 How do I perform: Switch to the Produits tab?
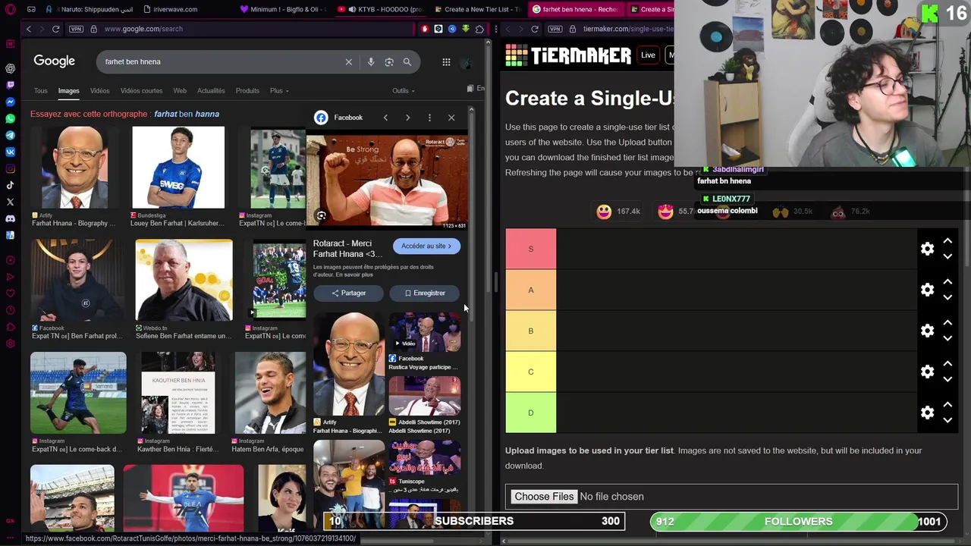(x=247, y=91)
